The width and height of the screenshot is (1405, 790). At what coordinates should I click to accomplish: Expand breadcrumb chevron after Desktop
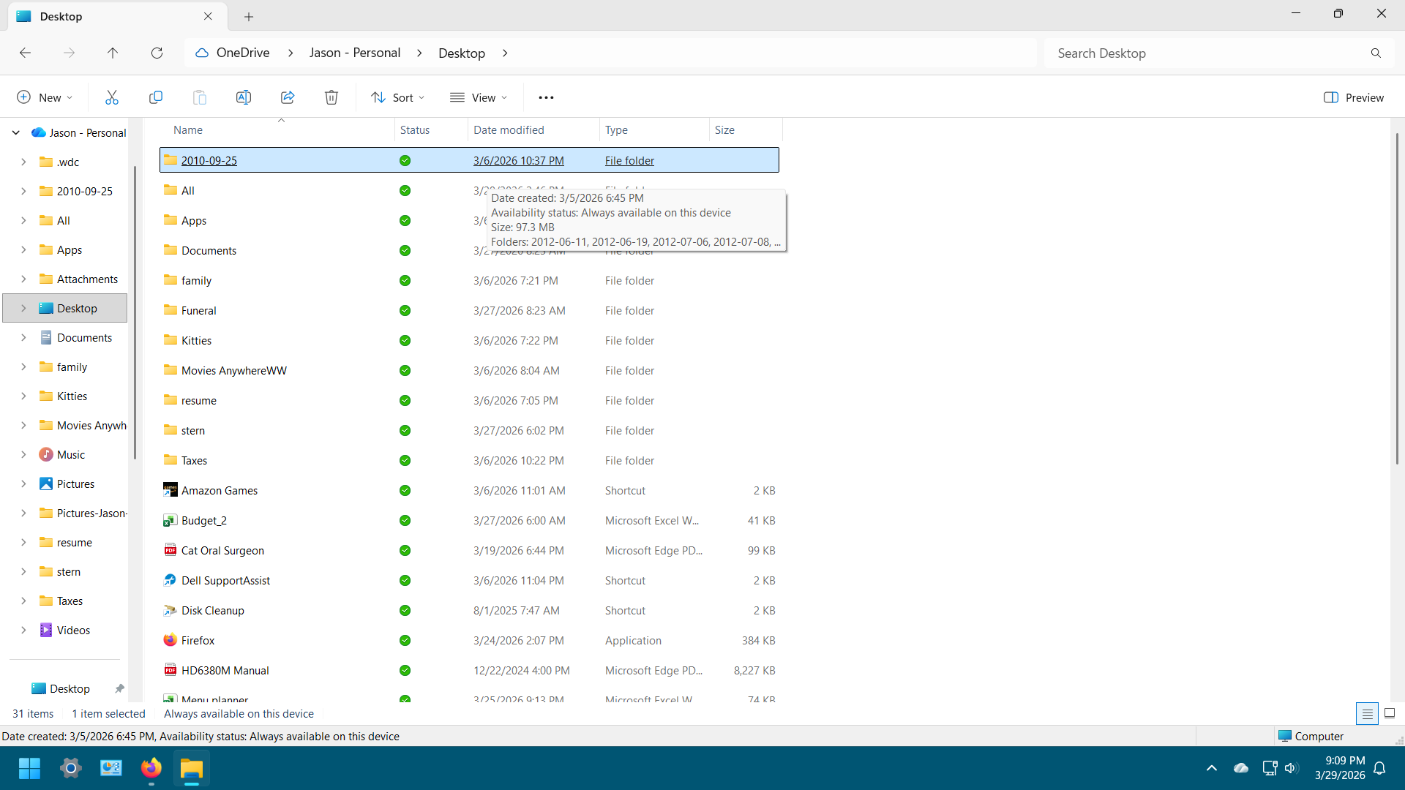tap(505, 53)
